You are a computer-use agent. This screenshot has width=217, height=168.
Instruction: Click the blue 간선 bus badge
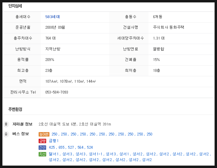[x=42, y=147]
